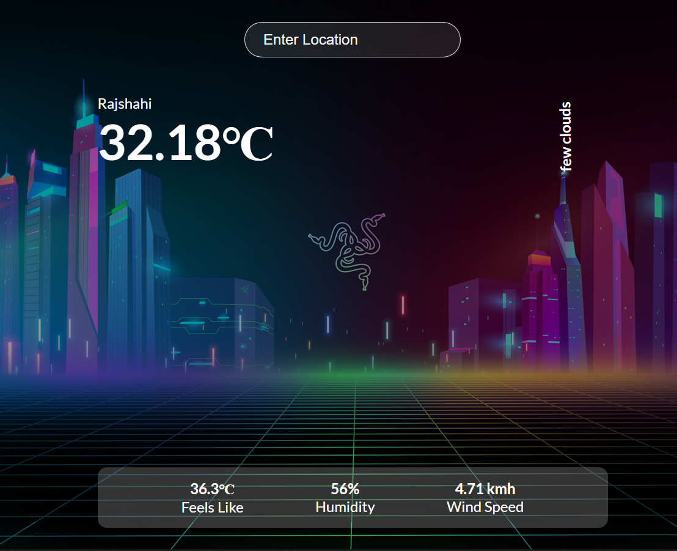Click the Enter Location search field

pyautogui.click(x=352, y=40)
